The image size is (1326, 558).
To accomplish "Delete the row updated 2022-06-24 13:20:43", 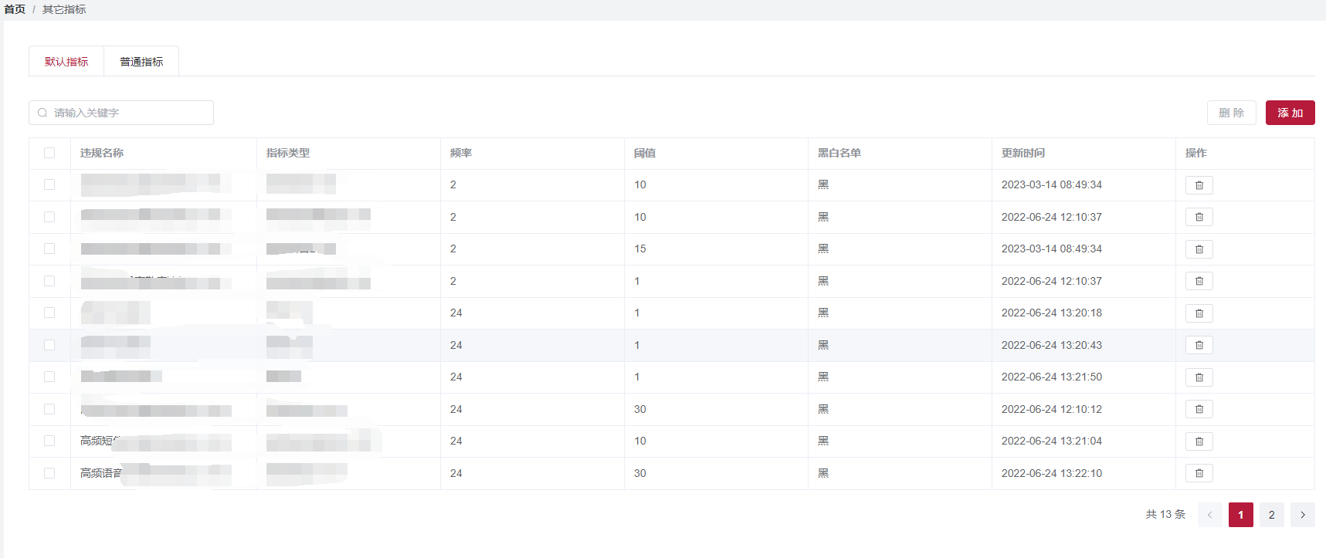I will coord(1199,345).
